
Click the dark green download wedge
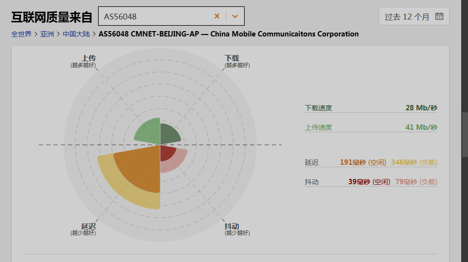pyautogui.click(x=169, y=134)
